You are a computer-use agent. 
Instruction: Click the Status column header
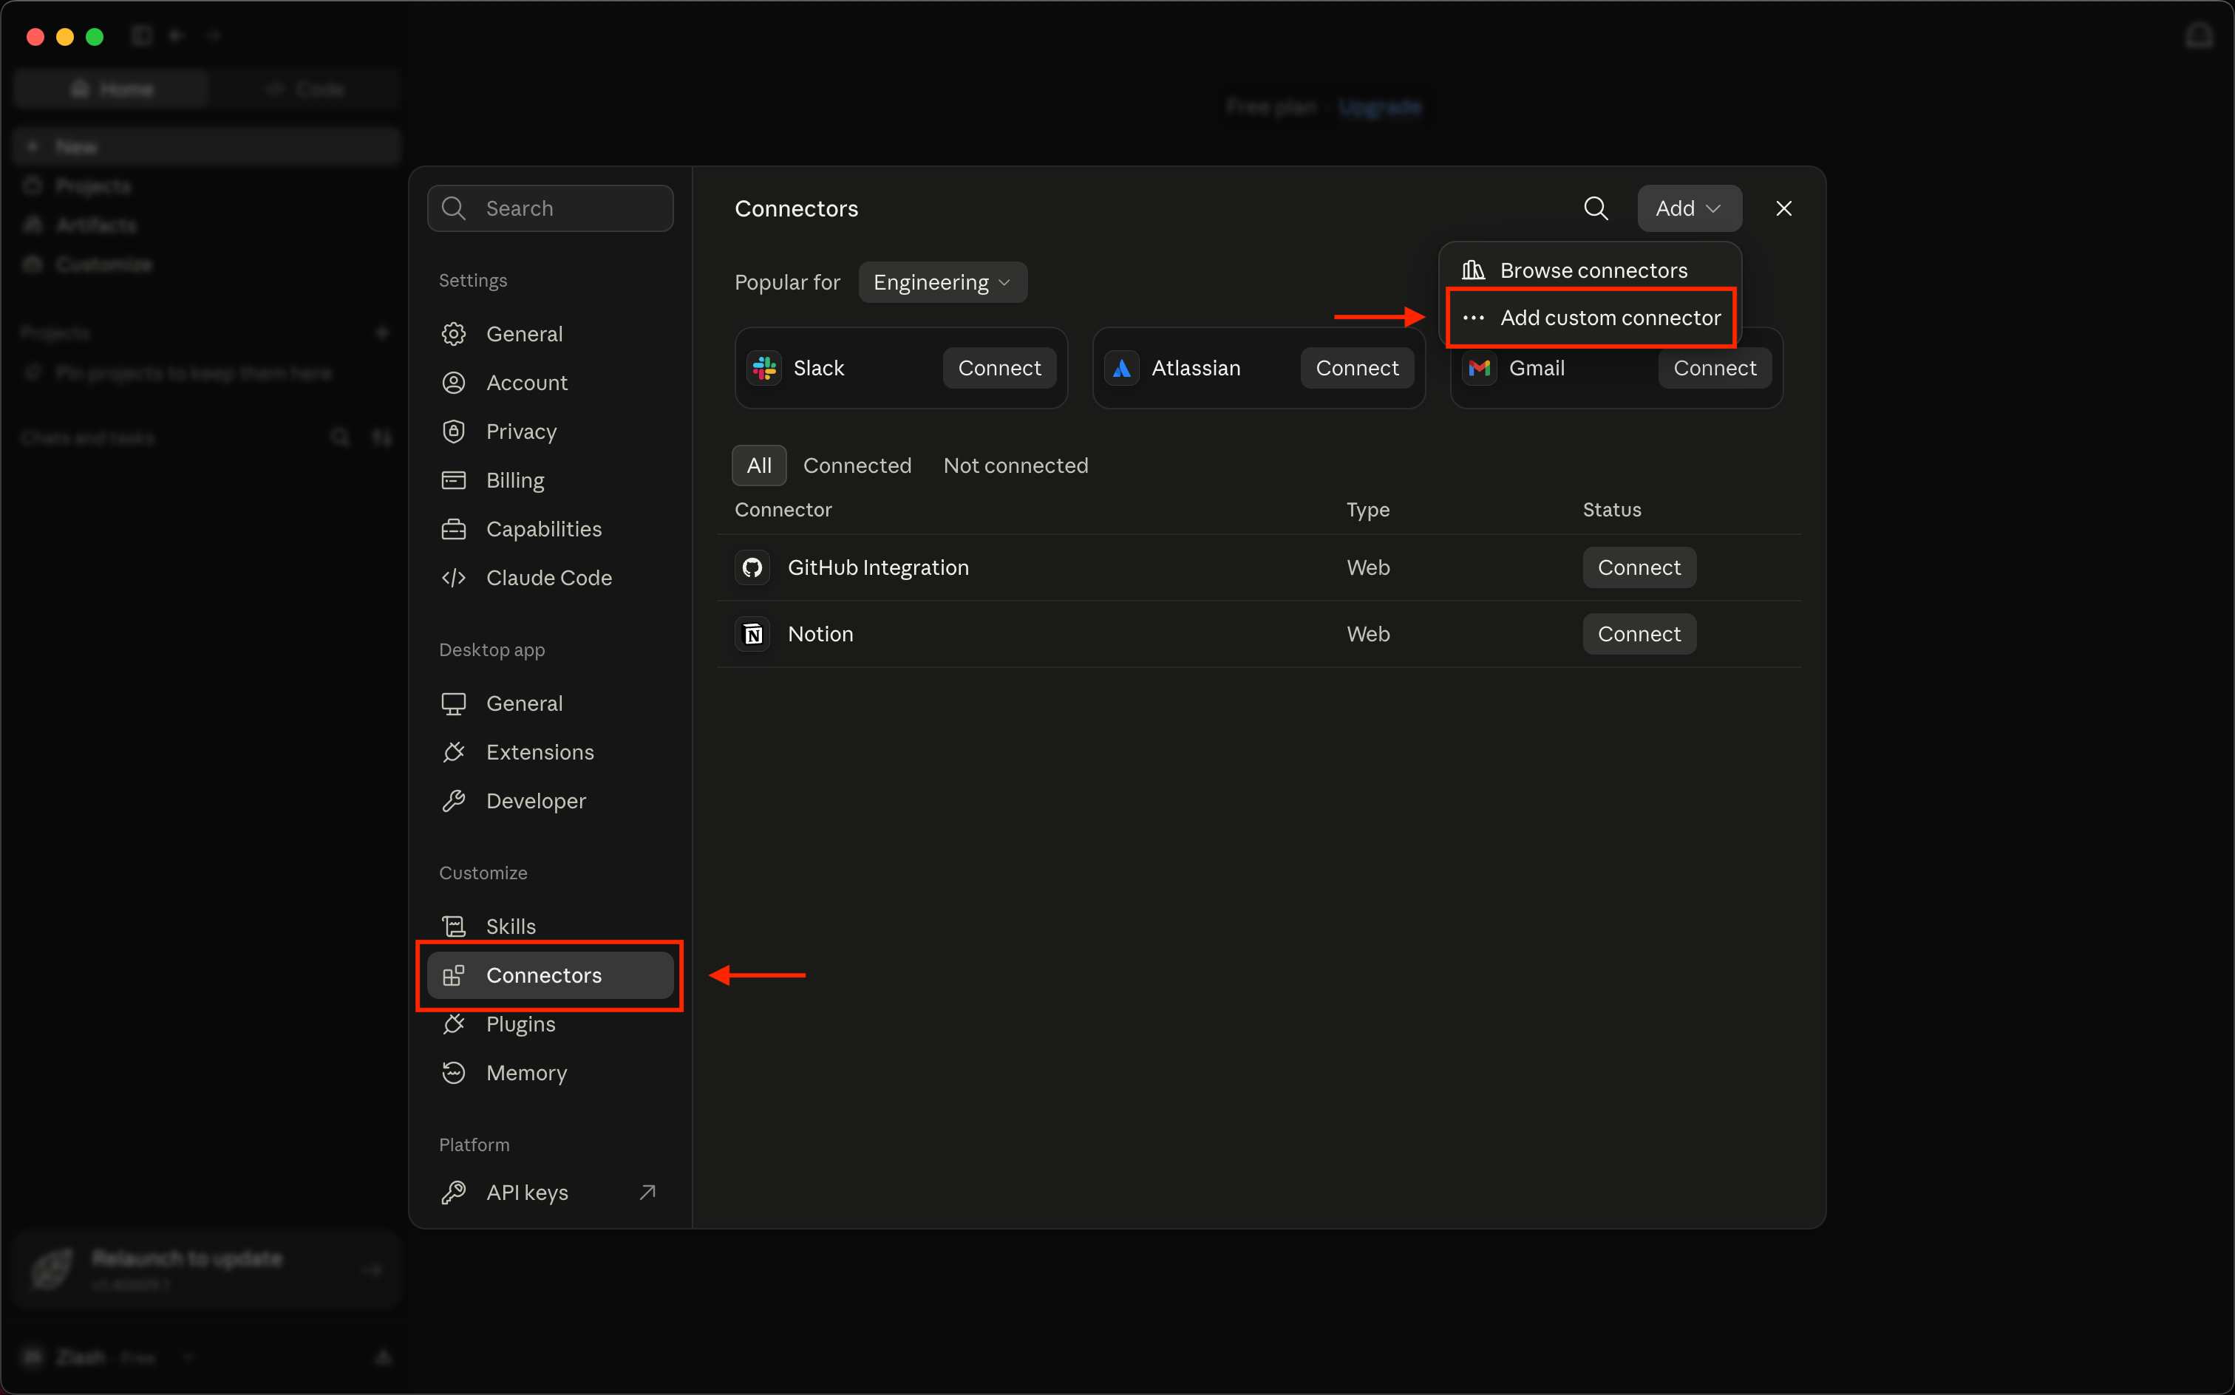1611,511
